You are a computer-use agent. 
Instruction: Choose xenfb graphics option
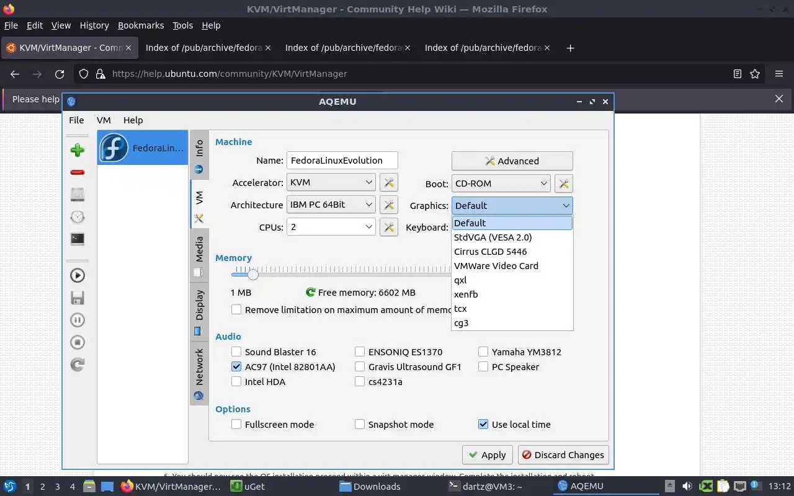point(512,294)
